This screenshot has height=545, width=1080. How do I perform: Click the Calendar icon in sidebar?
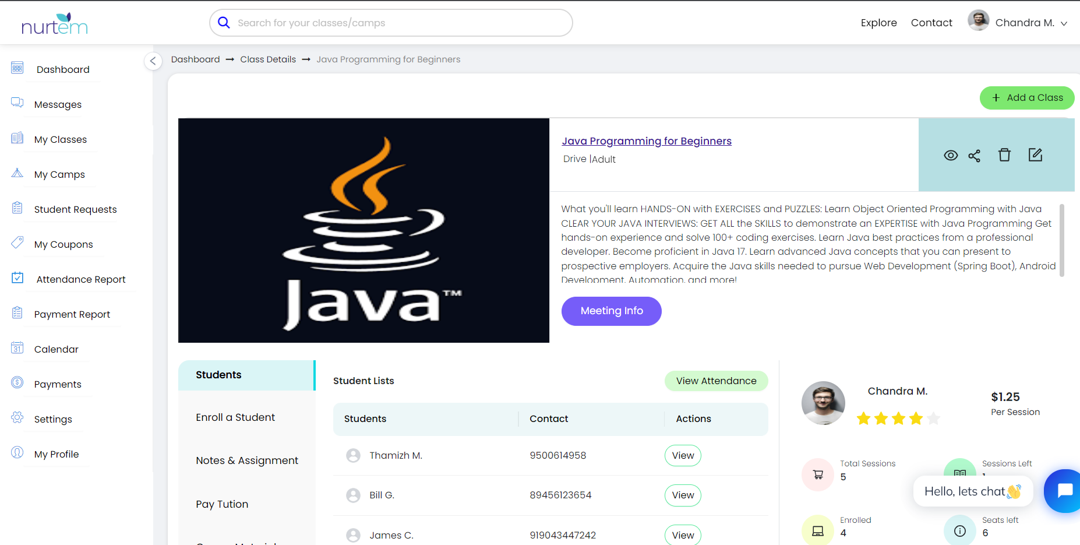[17, 348]
